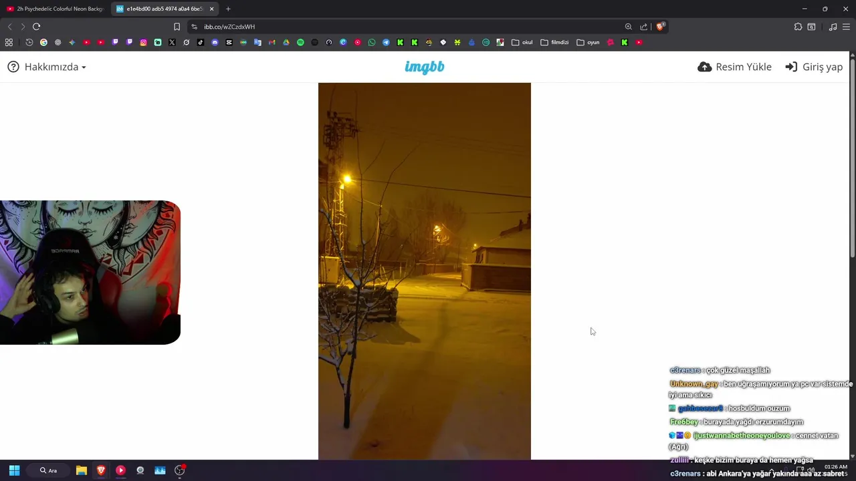Screen dimensions: 856x481
Task: Open the Brave Shields lion icon
Action: pos(660,27)
